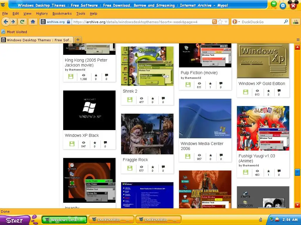
Task: Click the scrollbar down arrow
Action: [x=297, y=204]
